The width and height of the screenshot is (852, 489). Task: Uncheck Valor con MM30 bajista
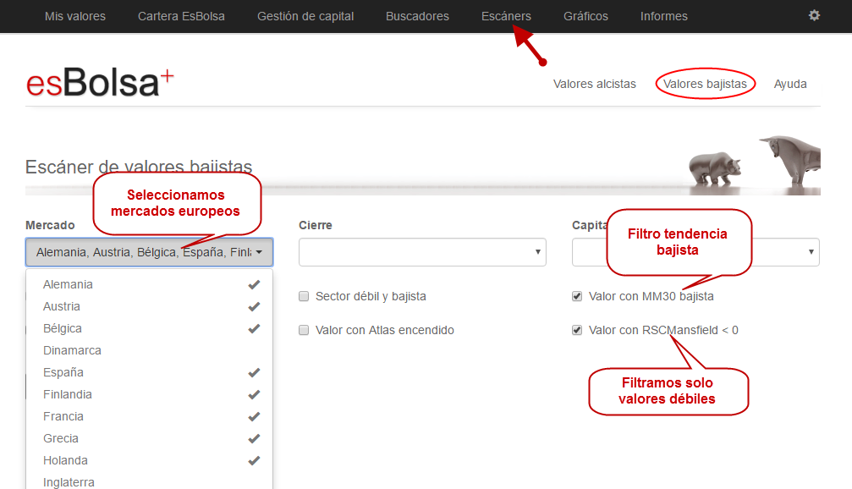click(577, 297)
